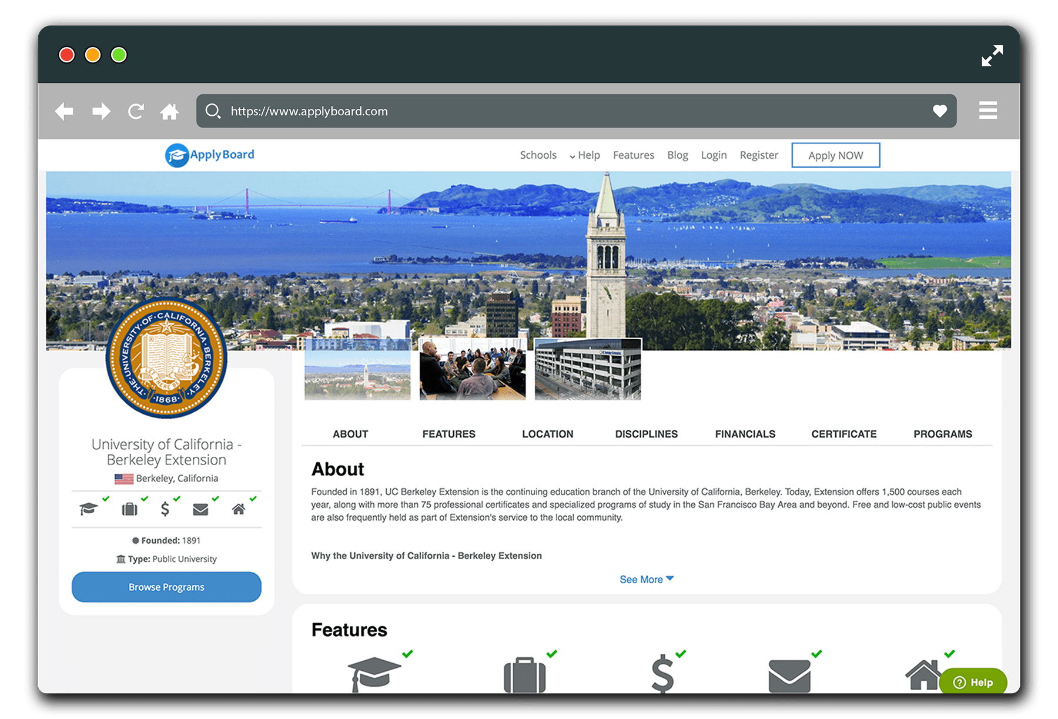Viewport: 1058px width, 719px height.
Task: Click the sidebar dollar sign icon
Action: coord(165,509)
